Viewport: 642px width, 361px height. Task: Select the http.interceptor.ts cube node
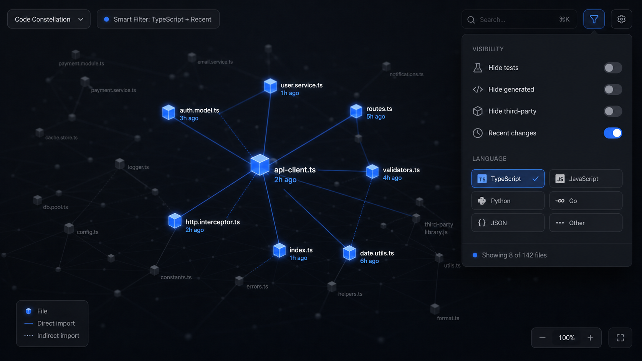pos(175,221)
